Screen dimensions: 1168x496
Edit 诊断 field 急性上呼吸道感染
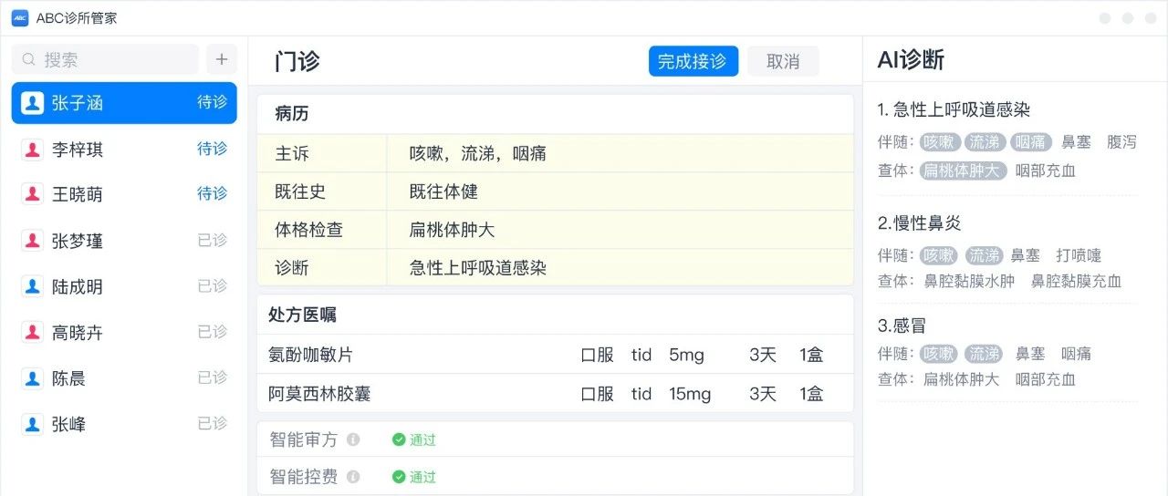coord(620,268)
